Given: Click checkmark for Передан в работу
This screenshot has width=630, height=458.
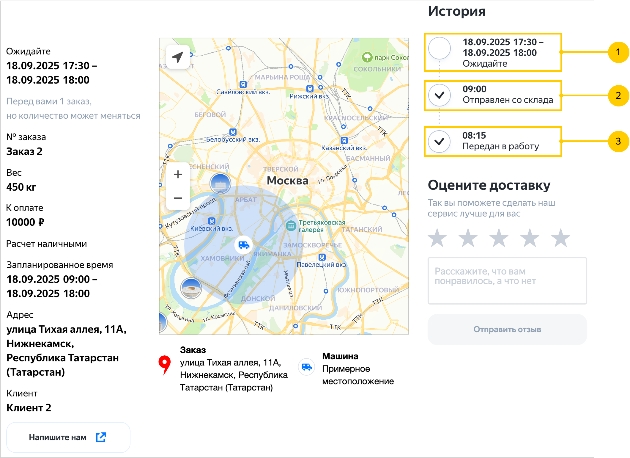Looking at the screenshot, I should coord(440,142).
